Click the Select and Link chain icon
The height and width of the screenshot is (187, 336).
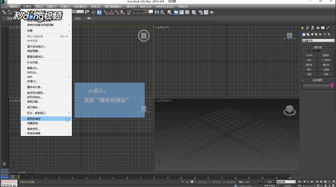click(x=4, y=12)
